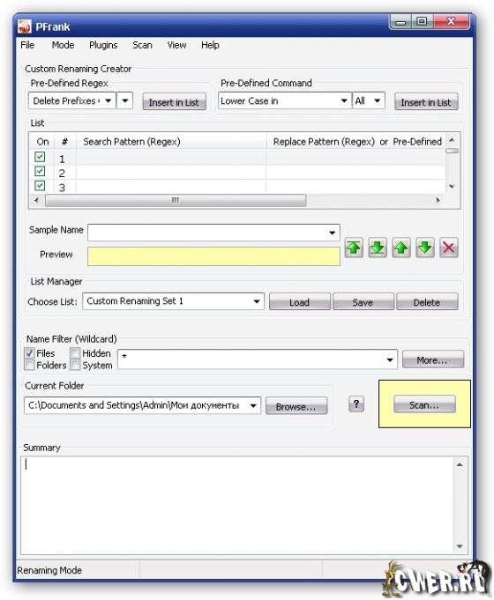The image size is (494, 600).
Task: Click the Browse... button
Action: 296,406
